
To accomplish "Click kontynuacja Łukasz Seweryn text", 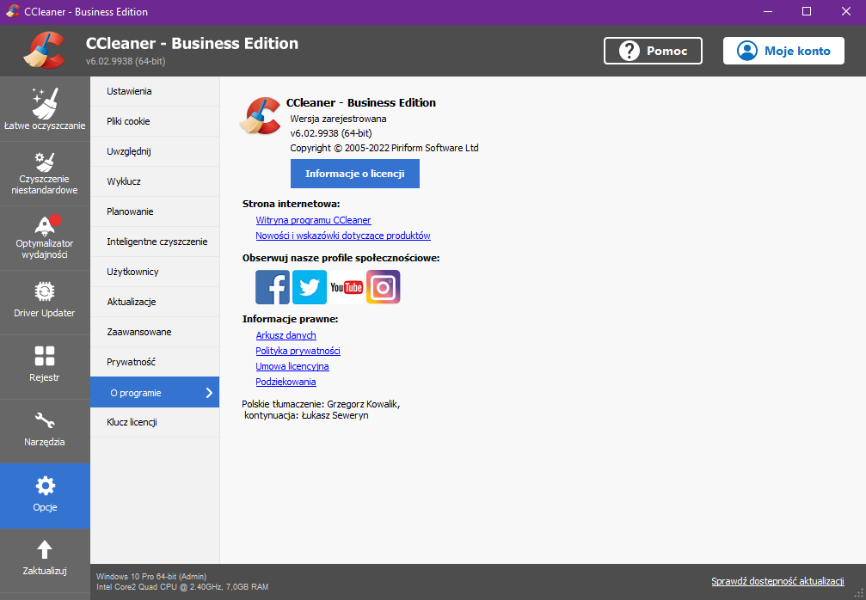I will [306, 415].
